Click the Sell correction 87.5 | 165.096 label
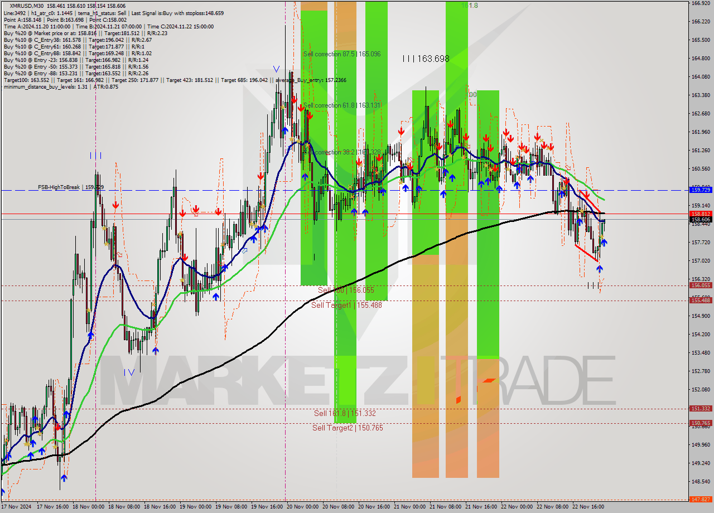 (342, 54)
